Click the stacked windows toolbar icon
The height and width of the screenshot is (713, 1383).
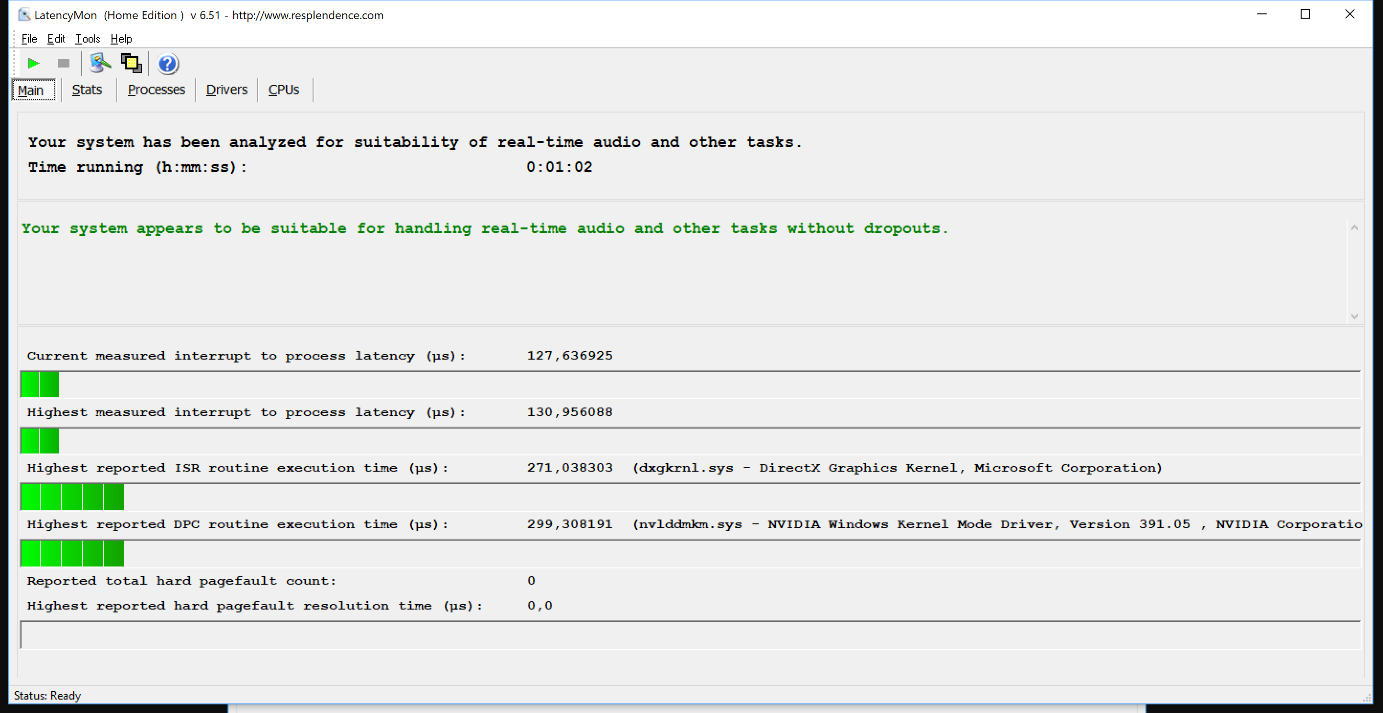point(131,63)
